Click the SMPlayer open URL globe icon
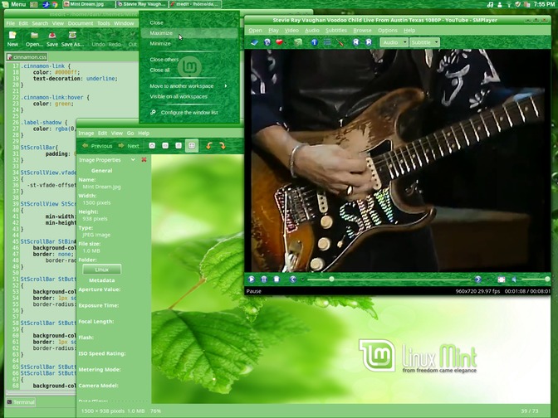Viewport: 558px width, 418px height. tap(267, 42)
